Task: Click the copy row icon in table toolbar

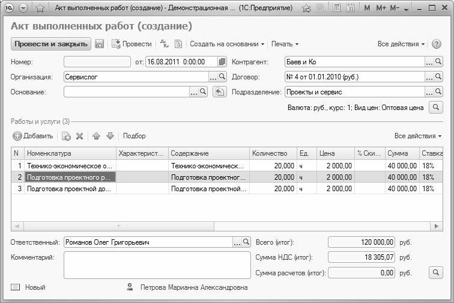Action: 66,136
